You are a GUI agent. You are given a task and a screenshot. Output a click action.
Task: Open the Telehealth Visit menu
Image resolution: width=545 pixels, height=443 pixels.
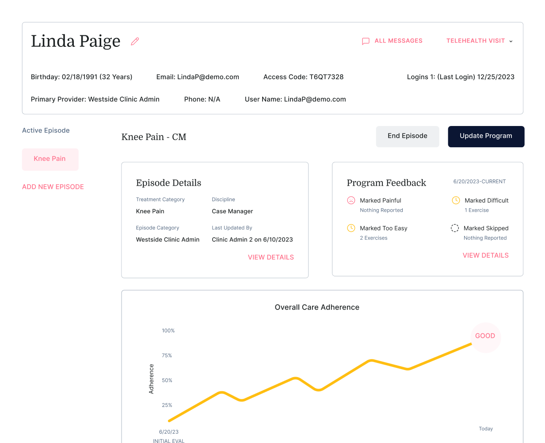475,41
